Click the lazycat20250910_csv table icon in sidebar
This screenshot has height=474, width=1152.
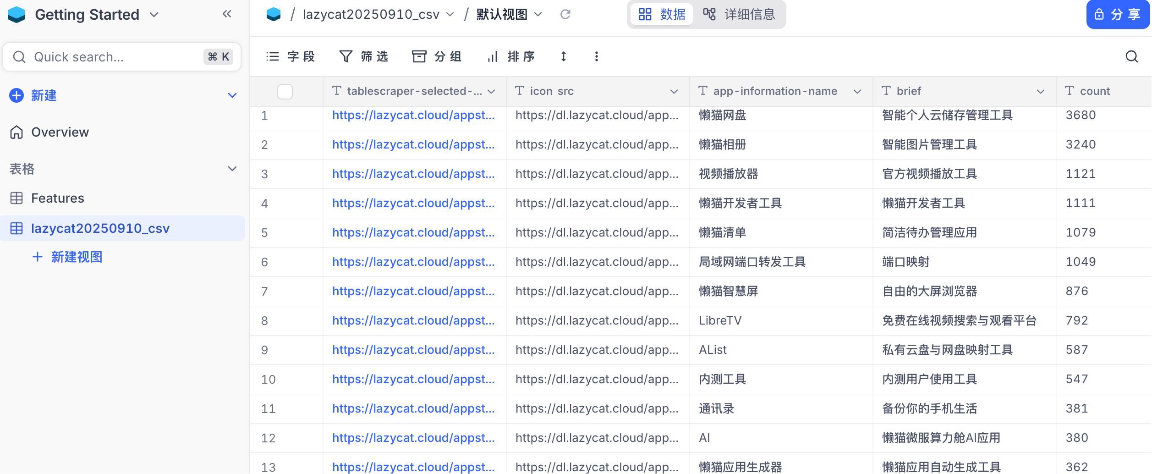(16, 228)
